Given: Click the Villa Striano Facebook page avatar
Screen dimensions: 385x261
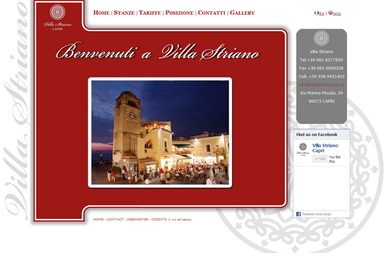Looking at the screenshot, I should click(303, 149).
